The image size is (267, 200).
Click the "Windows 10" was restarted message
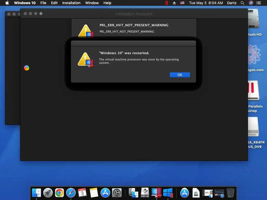pyautogui.click(x=124, y=53)
